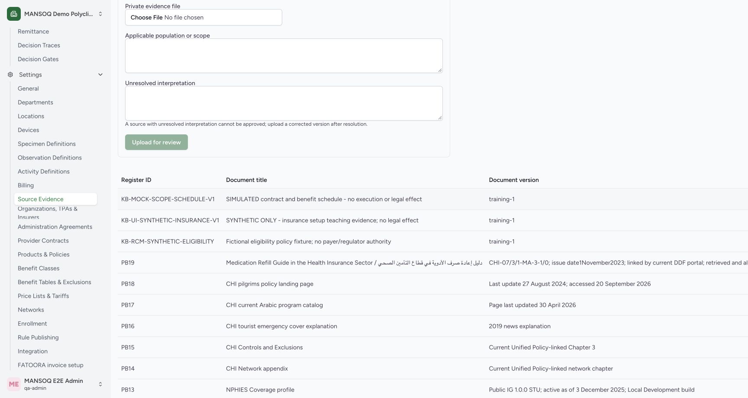Collapse the Settings section chevron
This screenshot has width=748, height=398.
100,75
